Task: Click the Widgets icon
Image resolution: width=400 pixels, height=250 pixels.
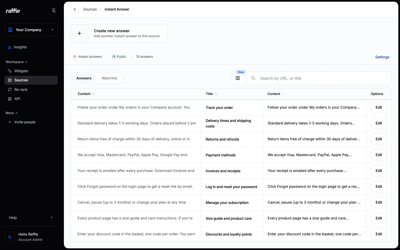Action: 10,71
